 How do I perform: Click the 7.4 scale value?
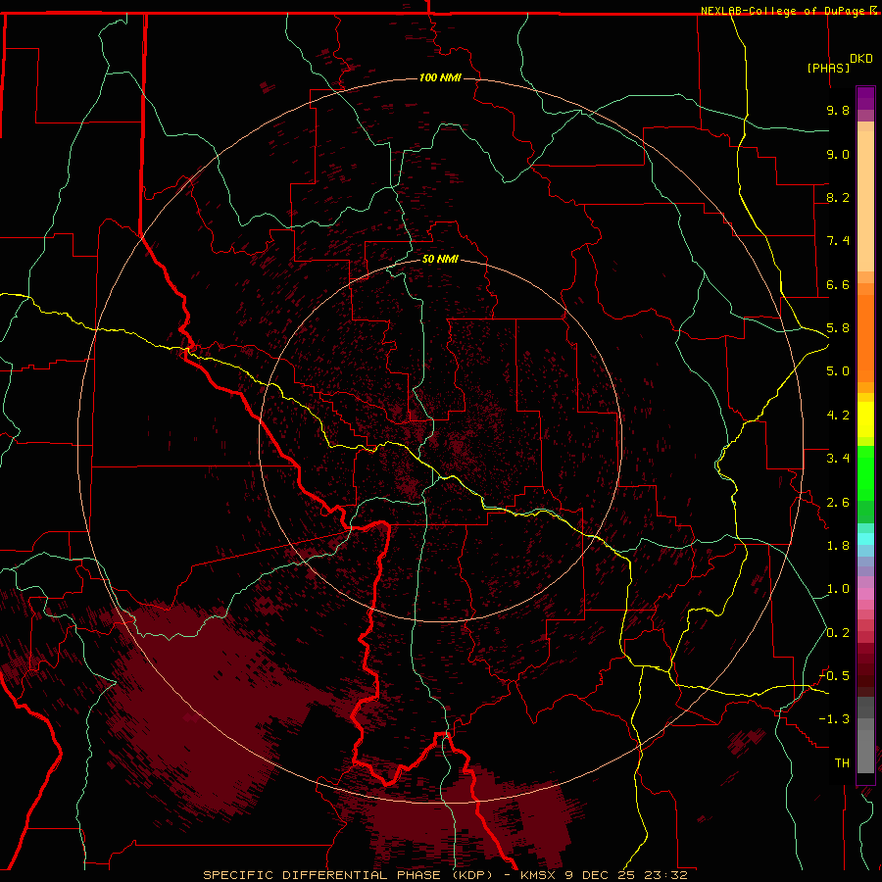pos(838,241)
